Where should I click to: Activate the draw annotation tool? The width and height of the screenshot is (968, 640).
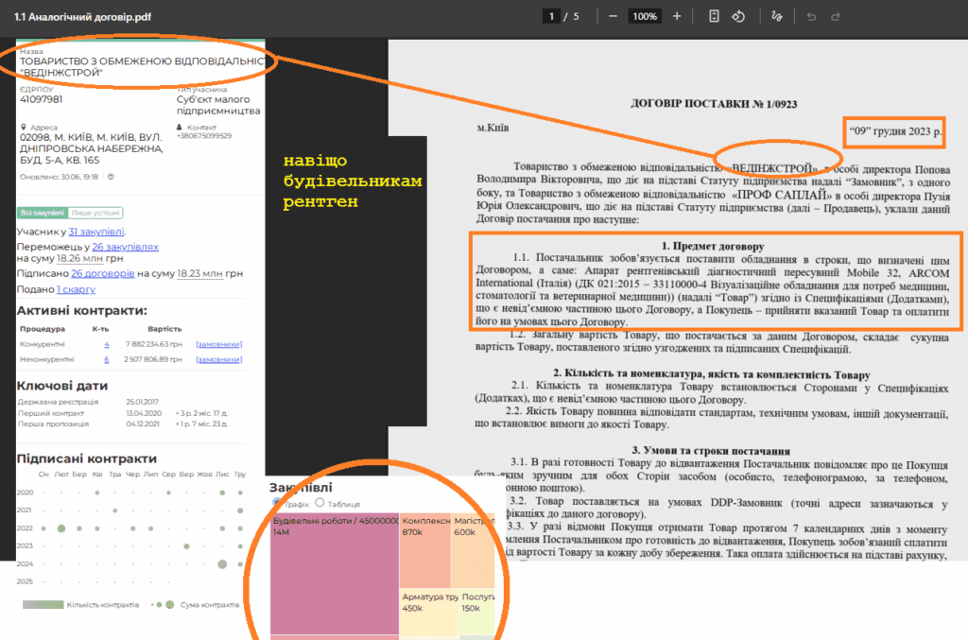tap(777, 17)
